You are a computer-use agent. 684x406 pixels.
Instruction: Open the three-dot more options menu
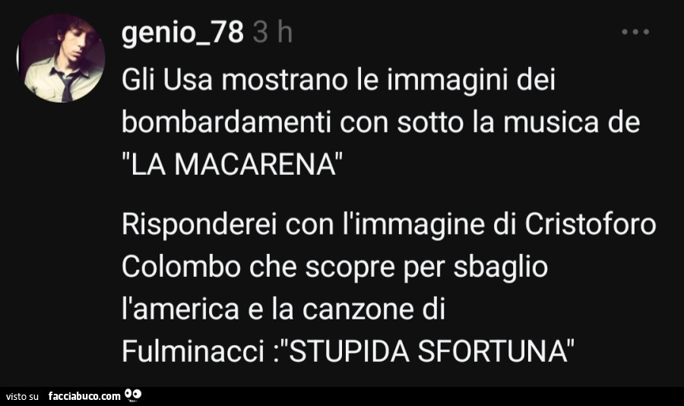tap(635, 32)
